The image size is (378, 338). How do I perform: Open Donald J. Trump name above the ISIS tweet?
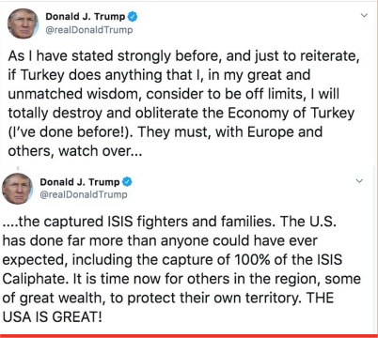tap(80, 182)
